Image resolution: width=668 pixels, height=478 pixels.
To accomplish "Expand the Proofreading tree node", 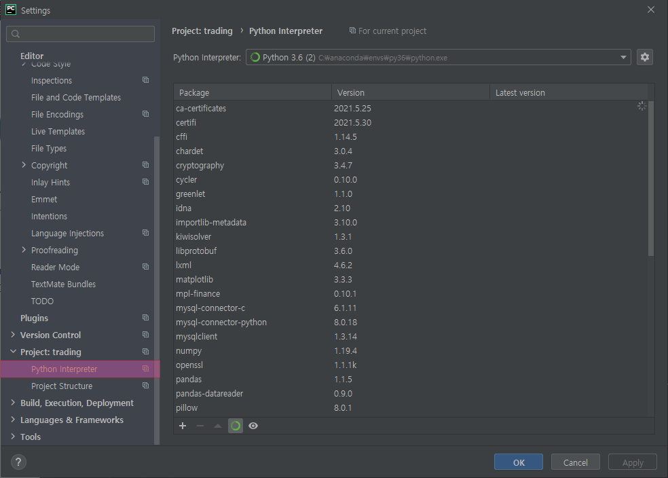I will 24,250.
